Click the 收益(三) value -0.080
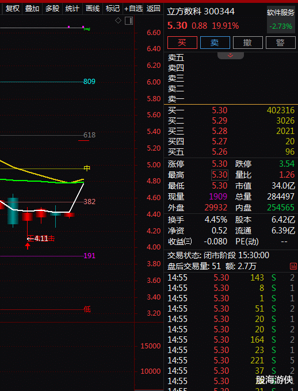Screen dimensions: 298x391 coord(216,241)
